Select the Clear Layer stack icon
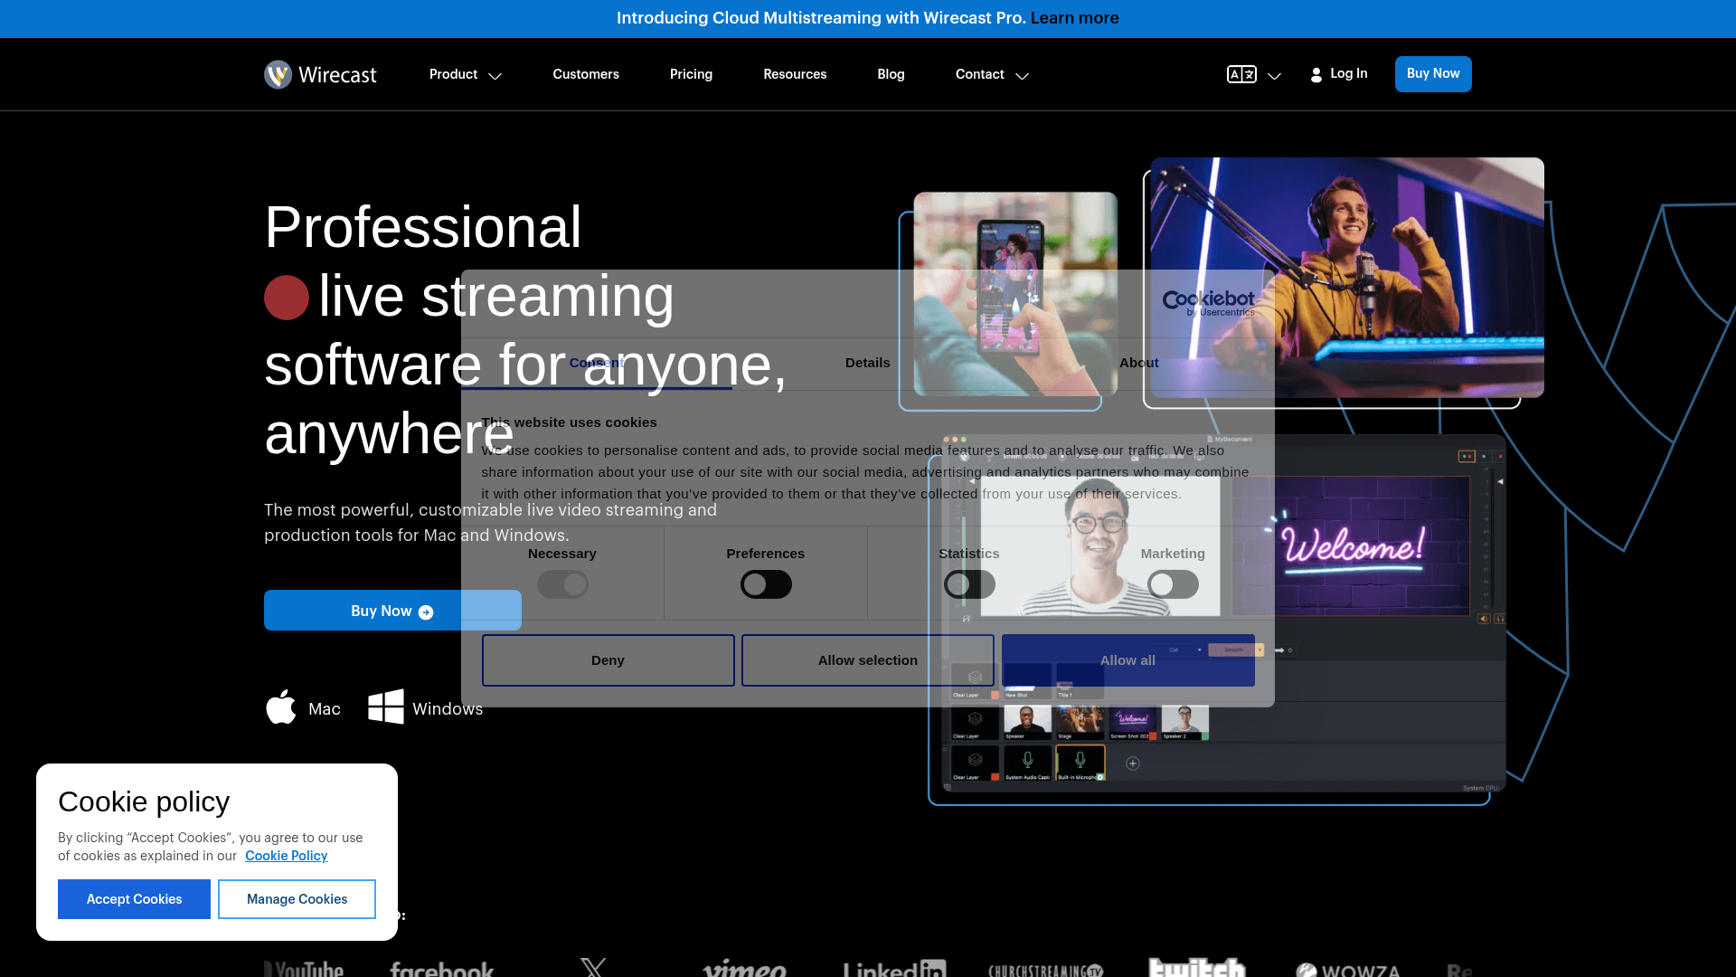Image resolution: width=1736 pixels, height=977 pixels. pos(976,719)
